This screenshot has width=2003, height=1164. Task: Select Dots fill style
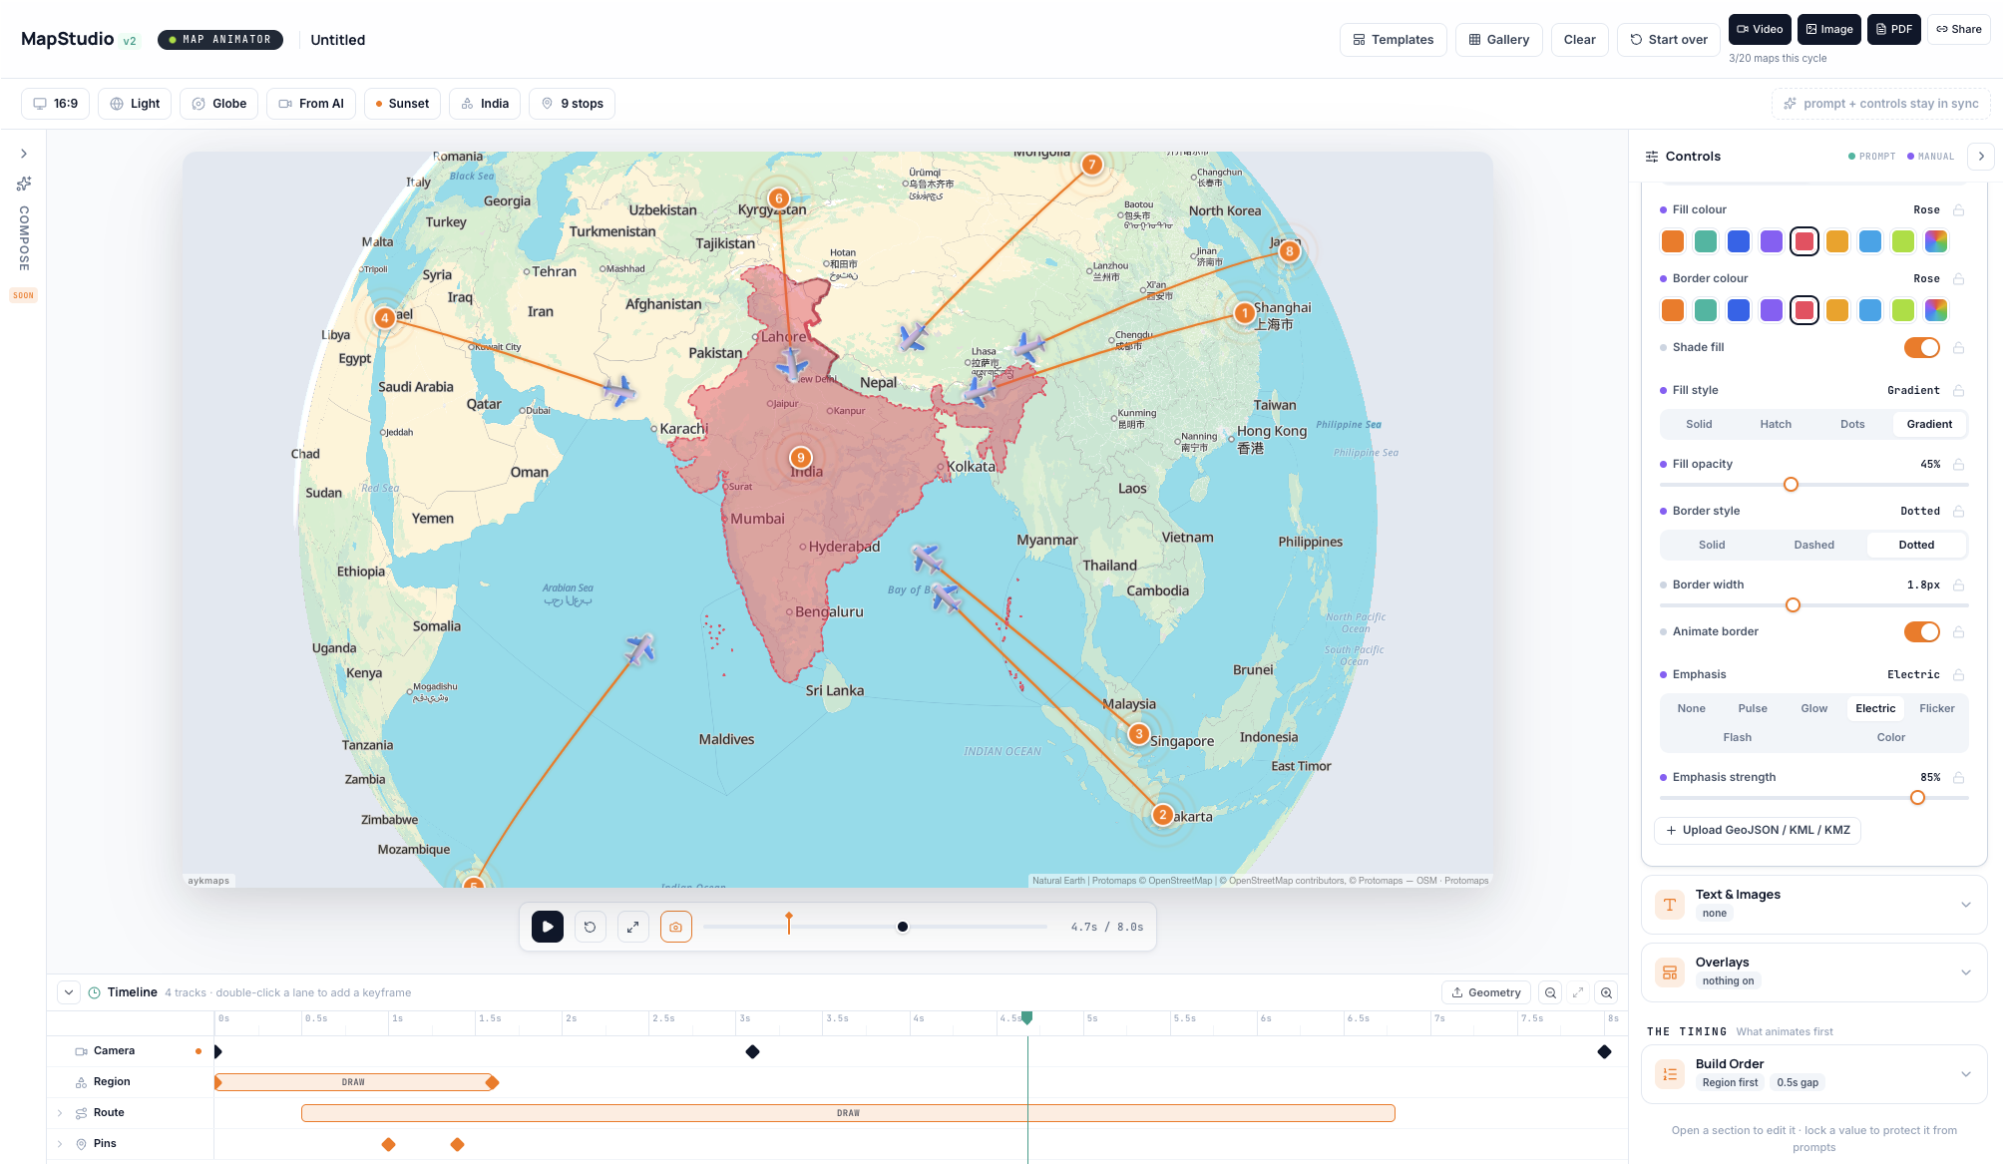click(x=1852, y=424)
